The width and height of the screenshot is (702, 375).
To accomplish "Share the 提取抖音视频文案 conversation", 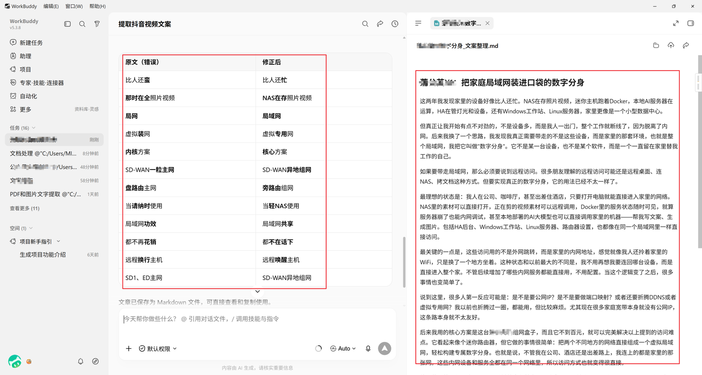I will [380, 24].
